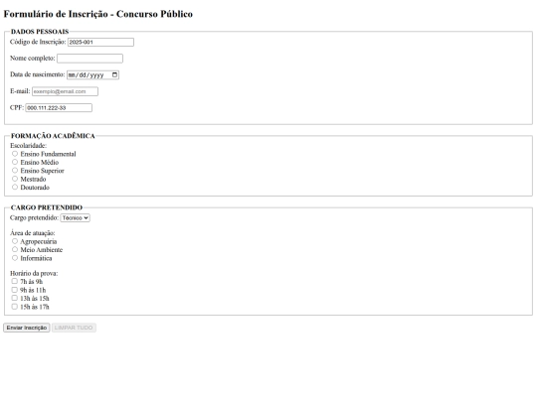Select the Meio Ambiente radio option

(15, 249)
